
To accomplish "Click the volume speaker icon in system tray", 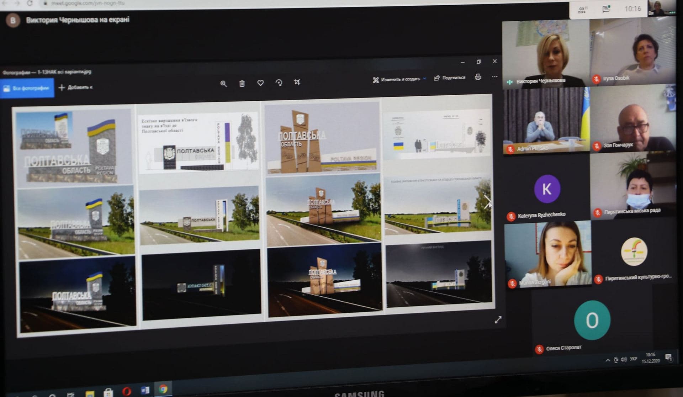I will click(x=624, y=359).
